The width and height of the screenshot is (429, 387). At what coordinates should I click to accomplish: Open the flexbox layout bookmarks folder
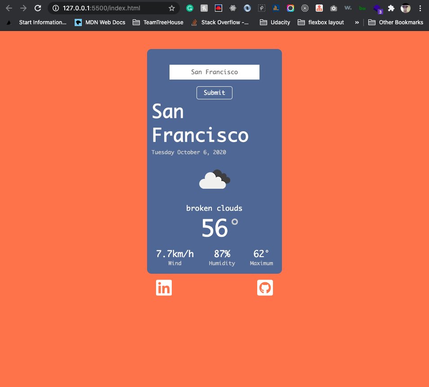(321, 22)
